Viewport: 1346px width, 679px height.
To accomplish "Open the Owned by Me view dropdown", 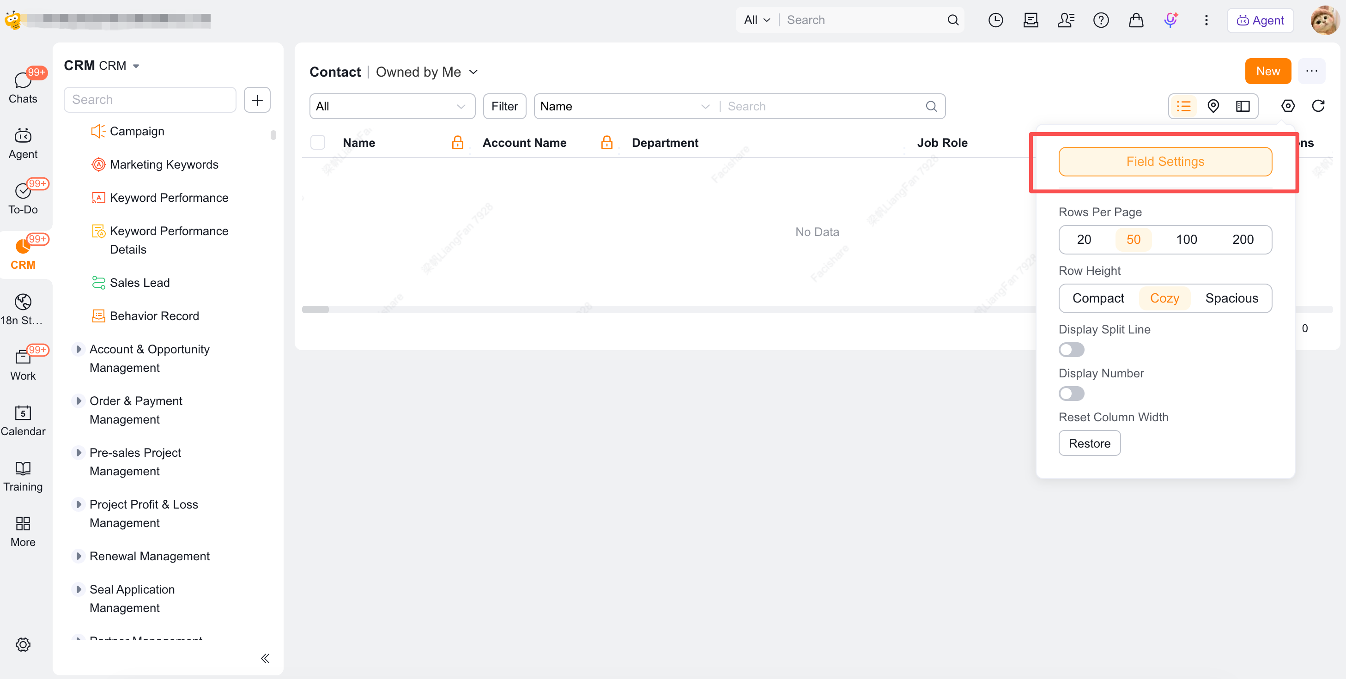I will coord(426,72).
